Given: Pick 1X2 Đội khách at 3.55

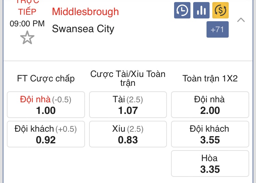Looking at the screenshot, I should [210, 134].
